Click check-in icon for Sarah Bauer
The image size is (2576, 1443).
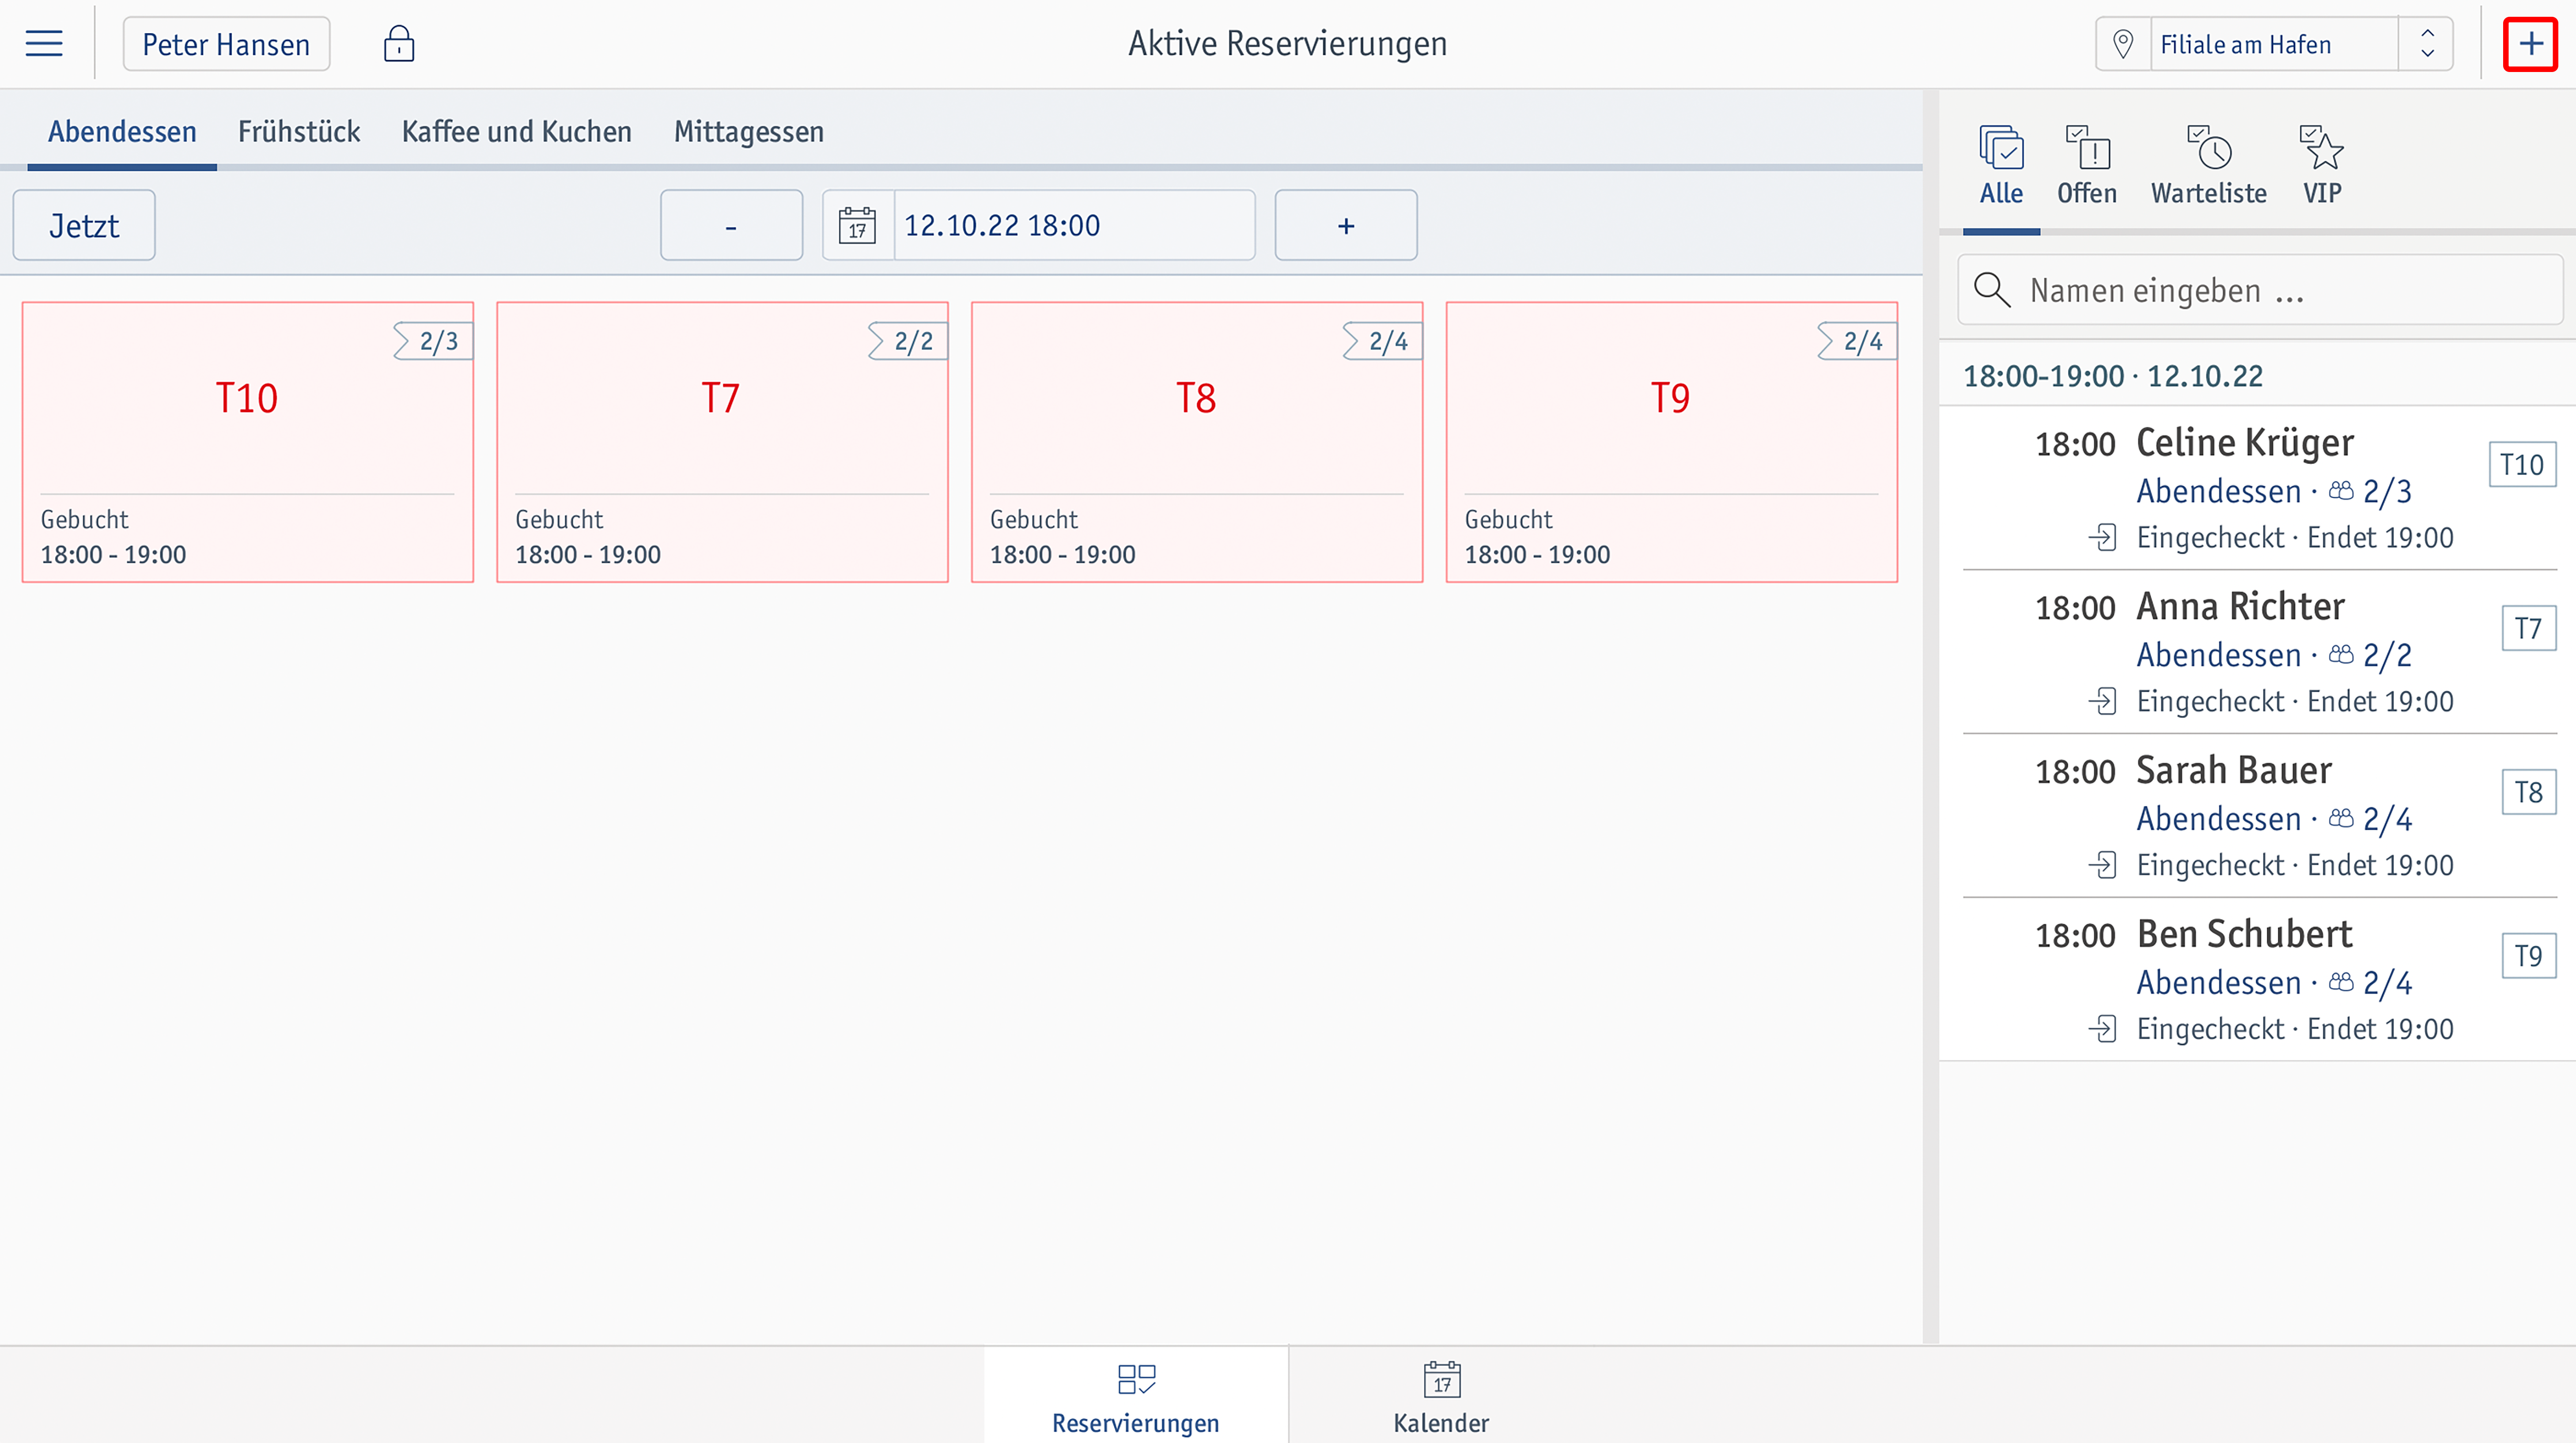[2102, 865]
